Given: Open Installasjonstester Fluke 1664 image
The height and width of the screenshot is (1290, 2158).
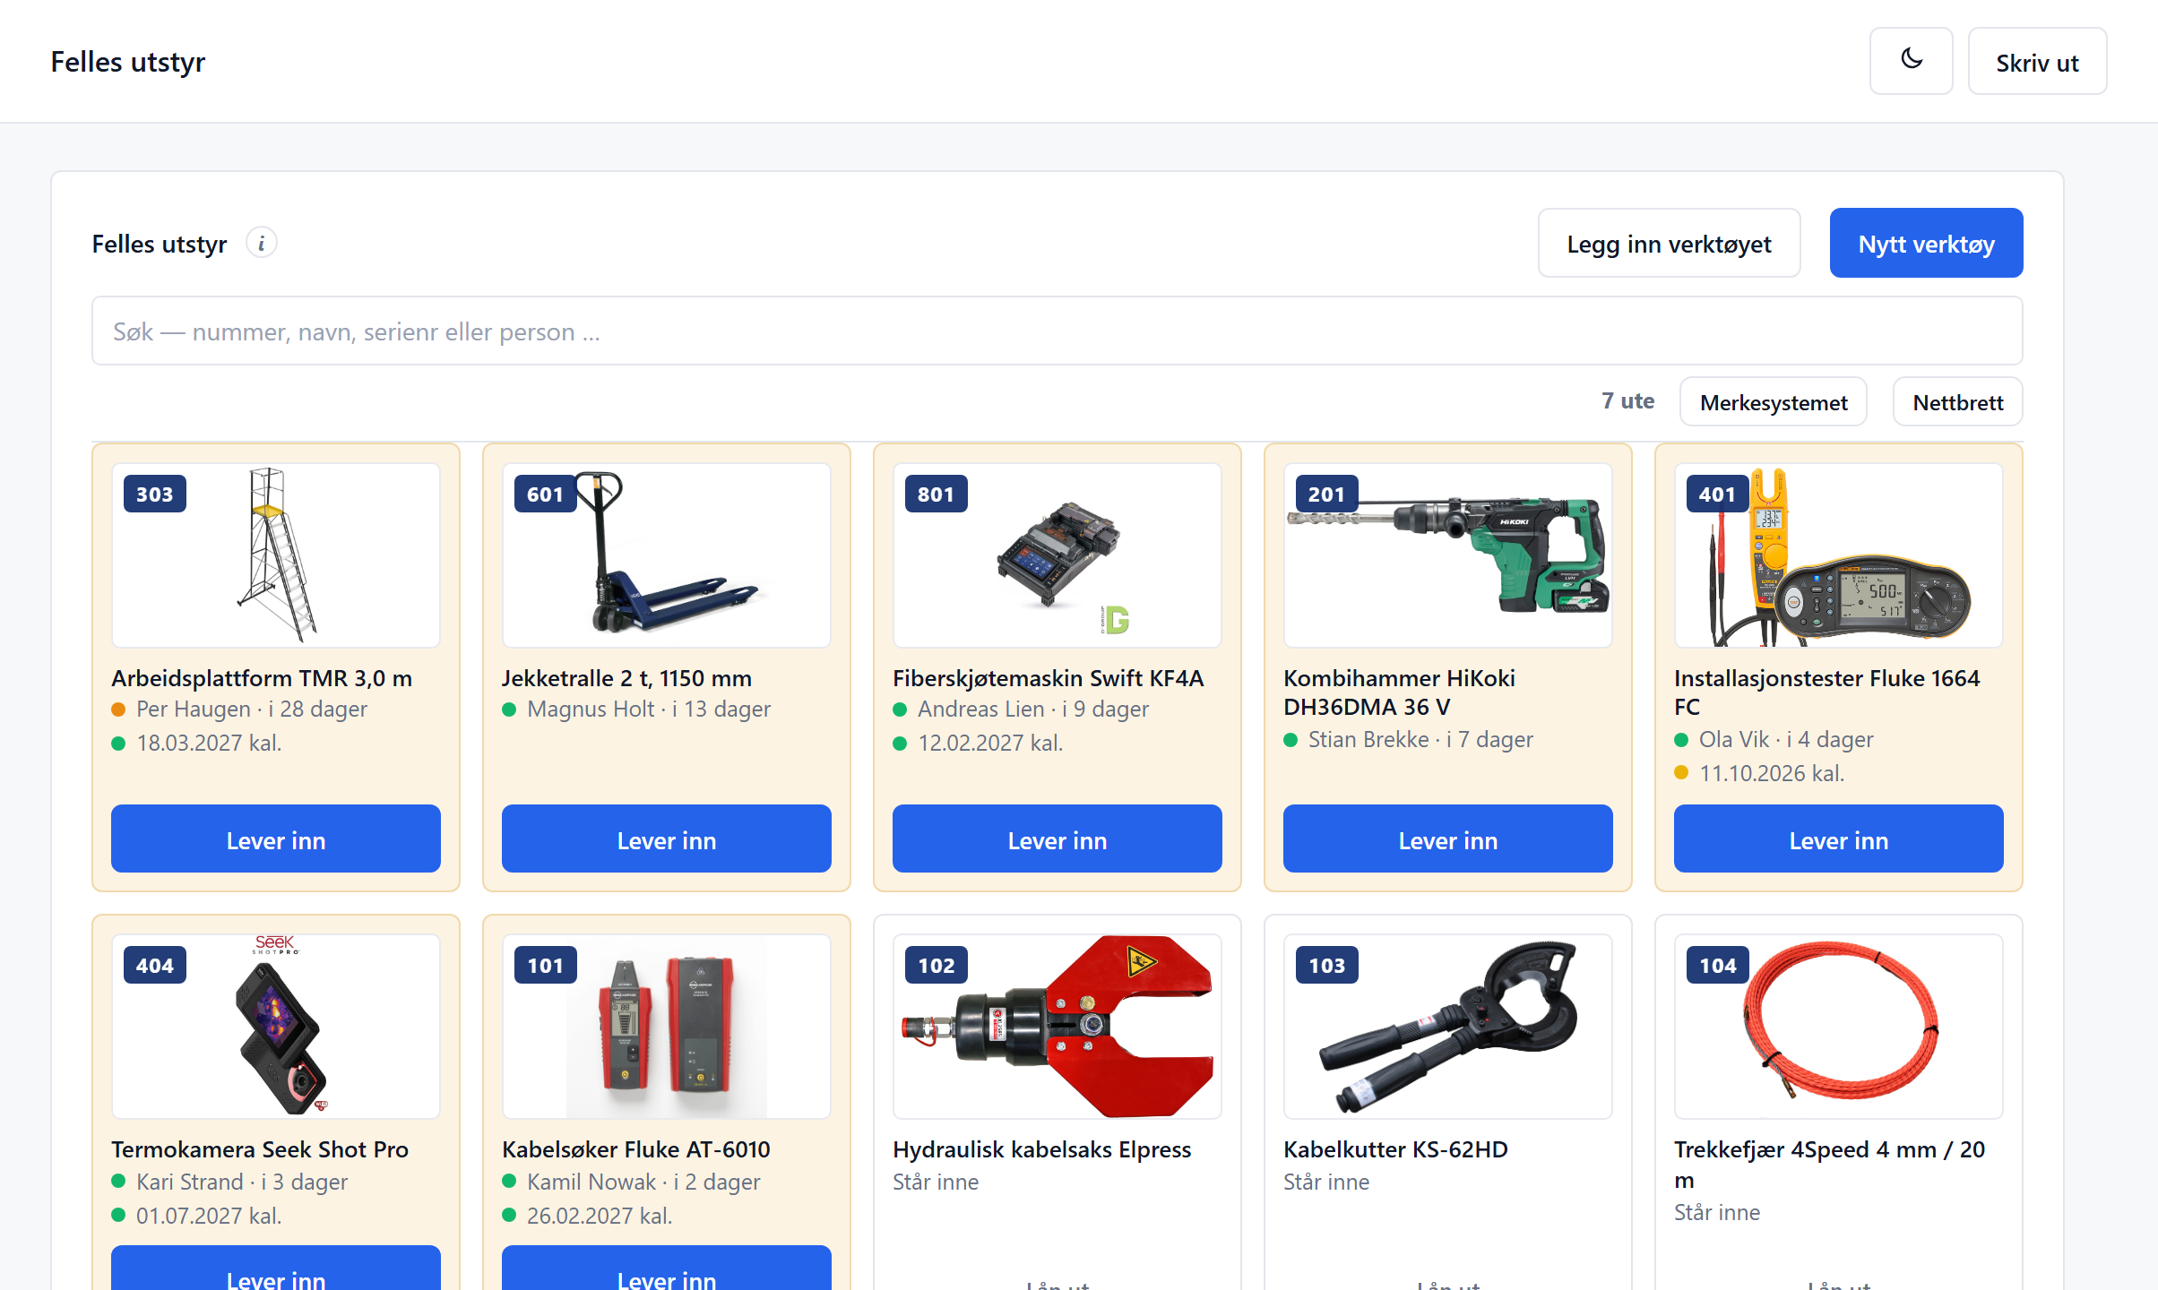Looking at the screenshot, I should (x=1839, y=555).
